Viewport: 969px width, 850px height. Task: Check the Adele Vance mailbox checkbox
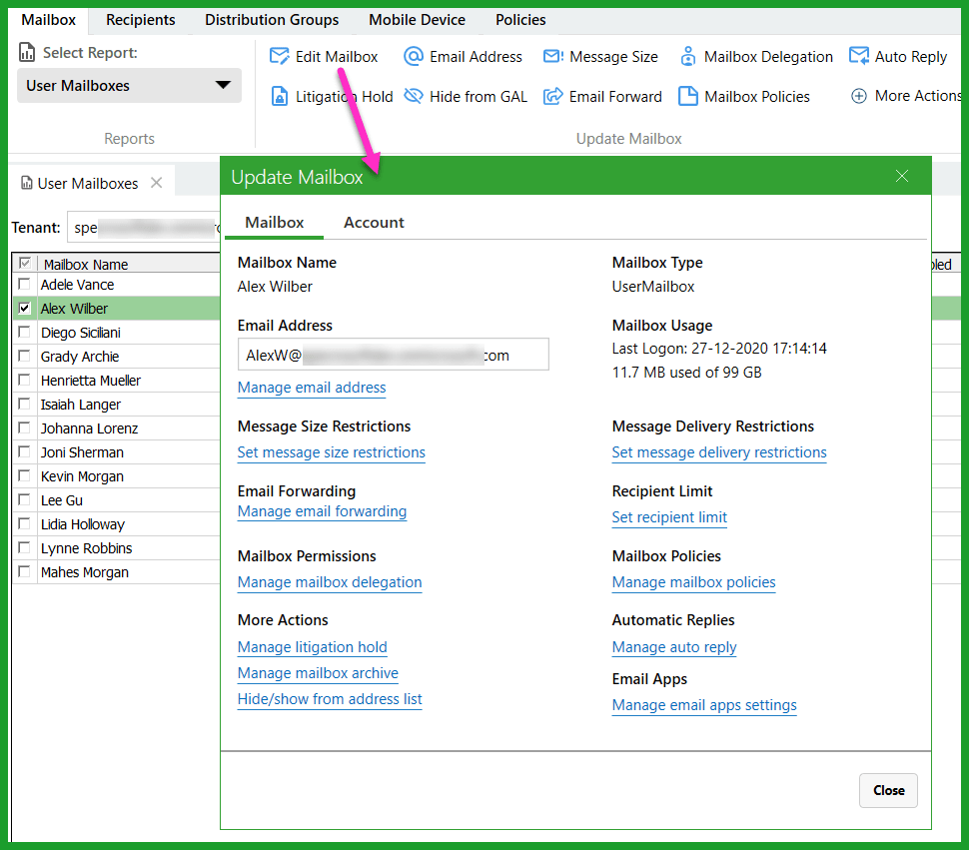[25, 284]
